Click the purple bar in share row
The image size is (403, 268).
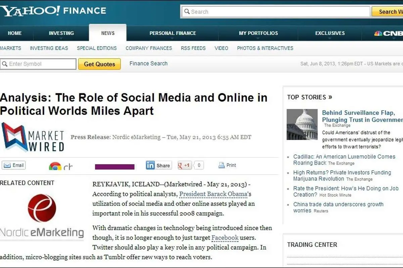[x=115, y=167]
